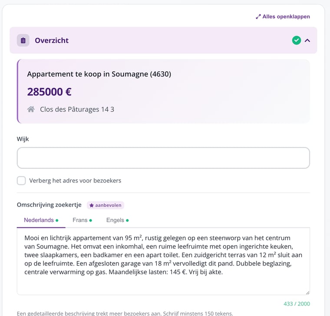Collapse the Overzicht section with the chevron
This screenshot has width=330, height=316.
point(307,40)
